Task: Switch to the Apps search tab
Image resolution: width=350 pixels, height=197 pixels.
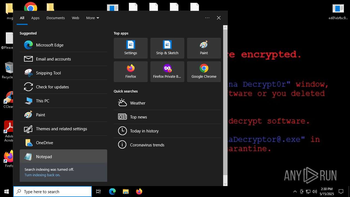Action: [x=35, y=18]
